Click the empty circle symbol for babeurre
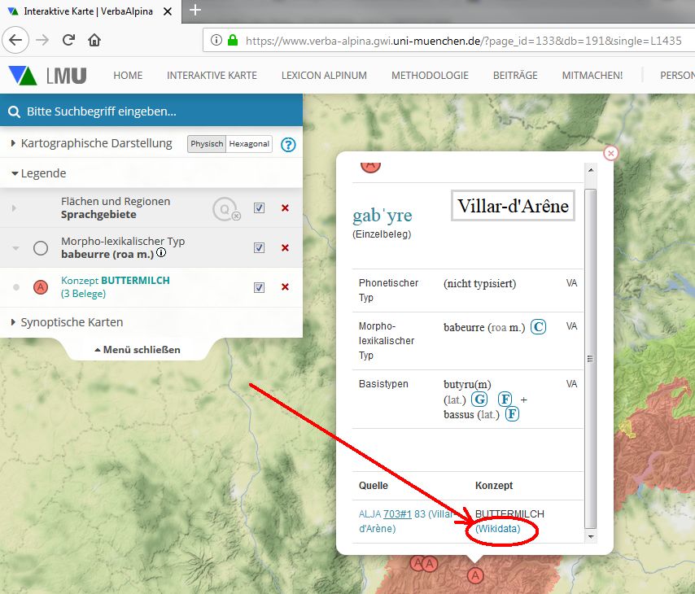The width and height of the screenshot is (695, 594). point(41,248)
